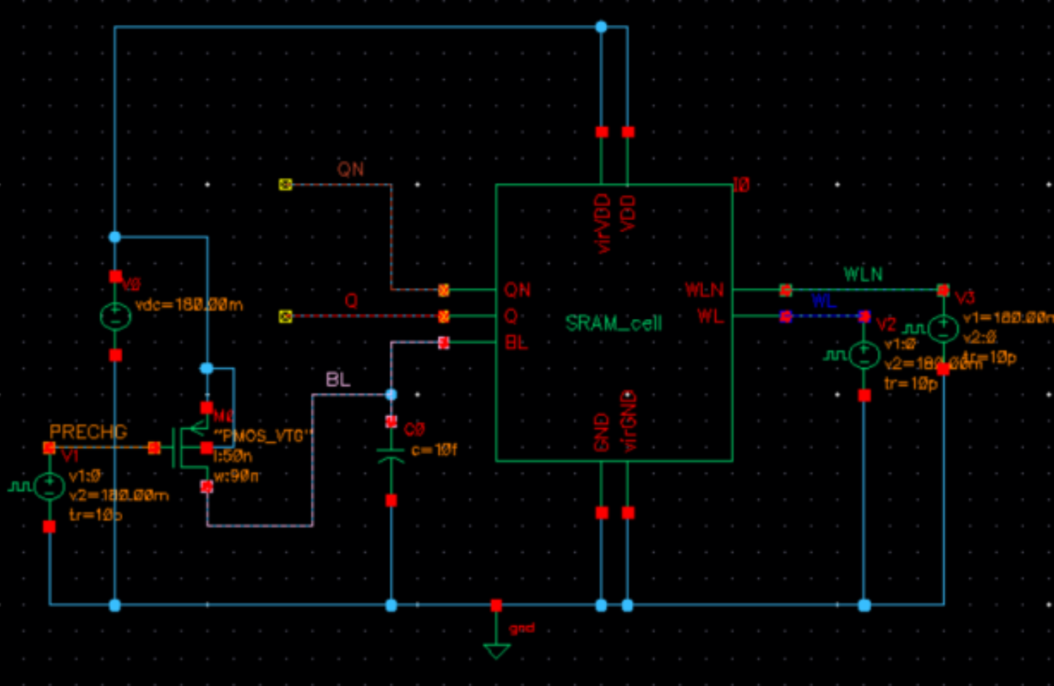Click the red ground terminal on bottom wire
The image size is (1054, 686).
496,606
